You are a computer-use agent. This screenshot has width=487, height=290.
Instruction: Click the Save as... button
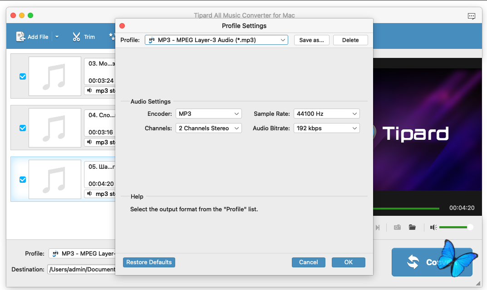(311, 40)
